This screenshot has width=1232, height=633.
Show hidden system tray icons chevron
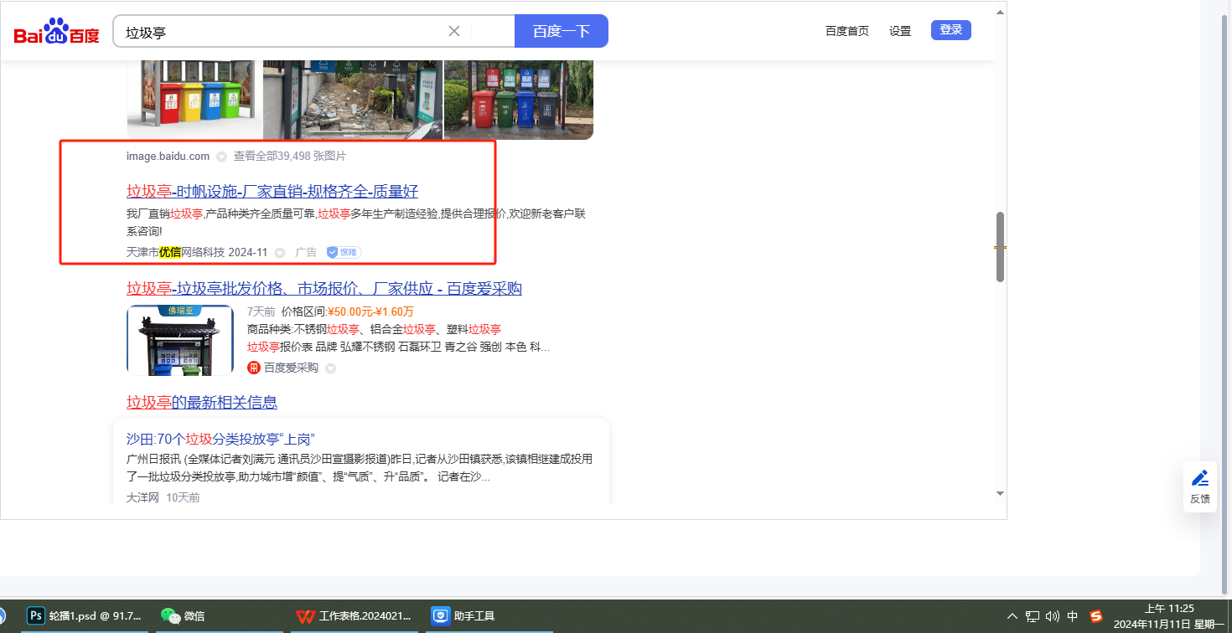point(1012,616)
